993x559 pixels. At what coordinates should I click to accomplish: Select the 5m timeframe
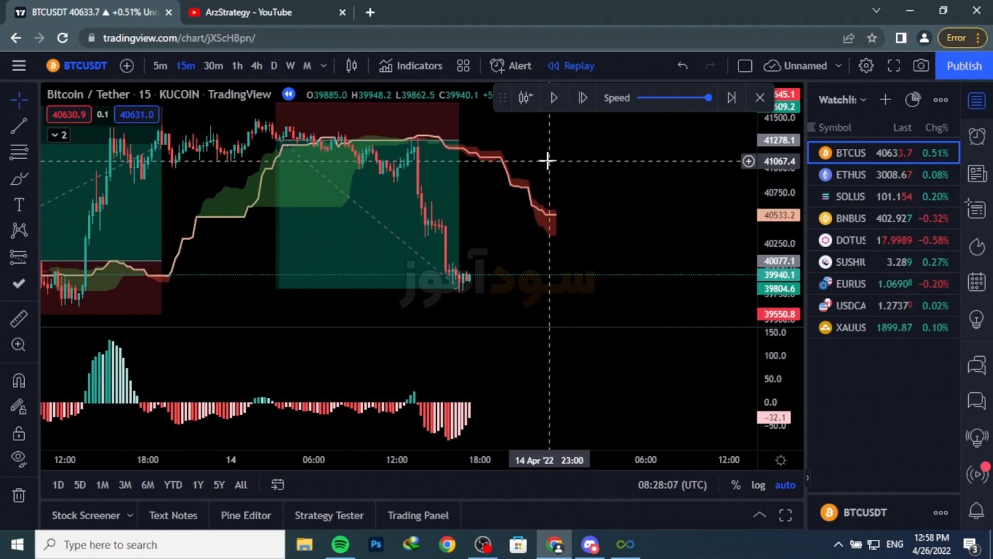click(160, 65)
